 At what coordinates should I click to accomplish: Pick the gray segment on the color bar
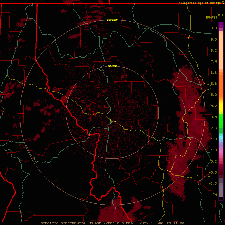(221, 188)
